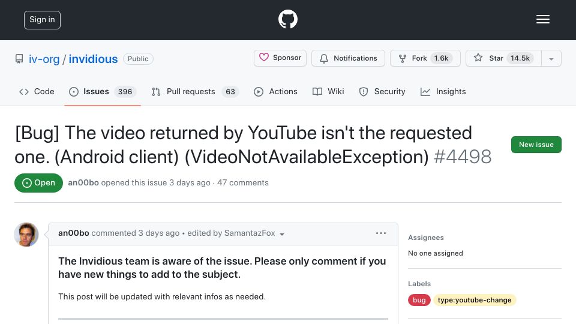The image size is (576, 324).
Task: Click the Code brackets icon
Action: point(24,92)
